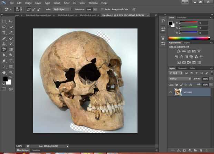Toggle visibility of the skull layer
The height and width of the screenshot is (154, 214).
pyautogui.click(x=171, y=92)
